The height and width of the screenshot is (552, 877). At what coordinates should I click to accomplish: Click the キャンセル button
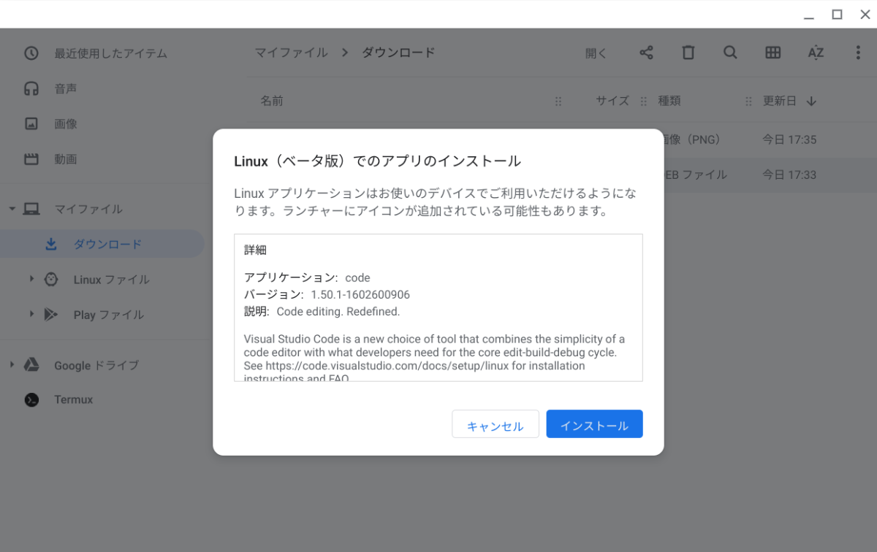point(496,424)
